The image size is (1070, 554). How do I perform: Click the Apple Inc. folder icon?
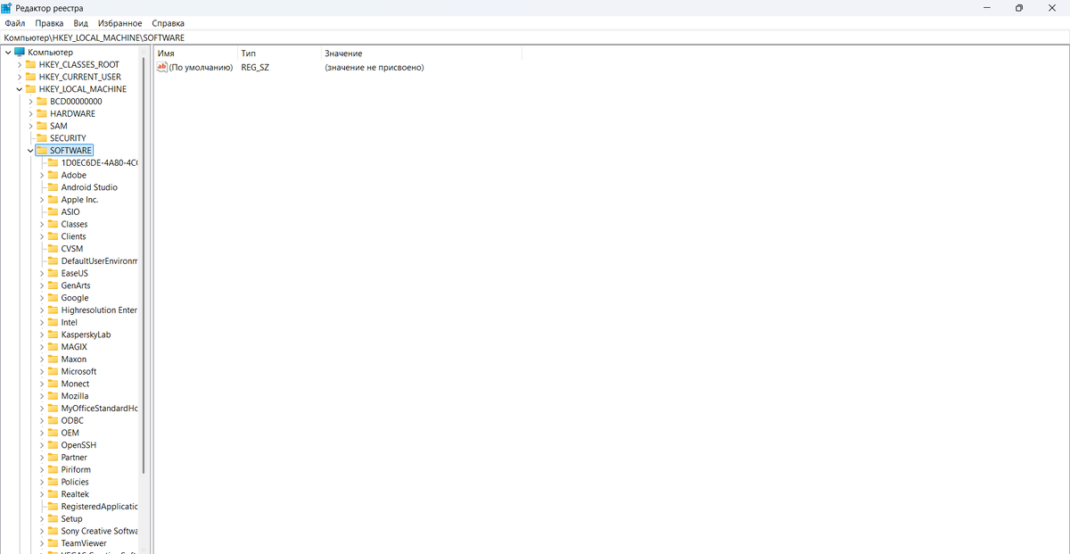point(53,200)
